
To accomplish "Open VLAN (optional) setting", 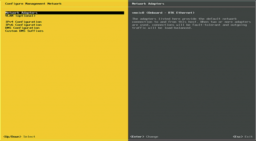I will point(20,16).
